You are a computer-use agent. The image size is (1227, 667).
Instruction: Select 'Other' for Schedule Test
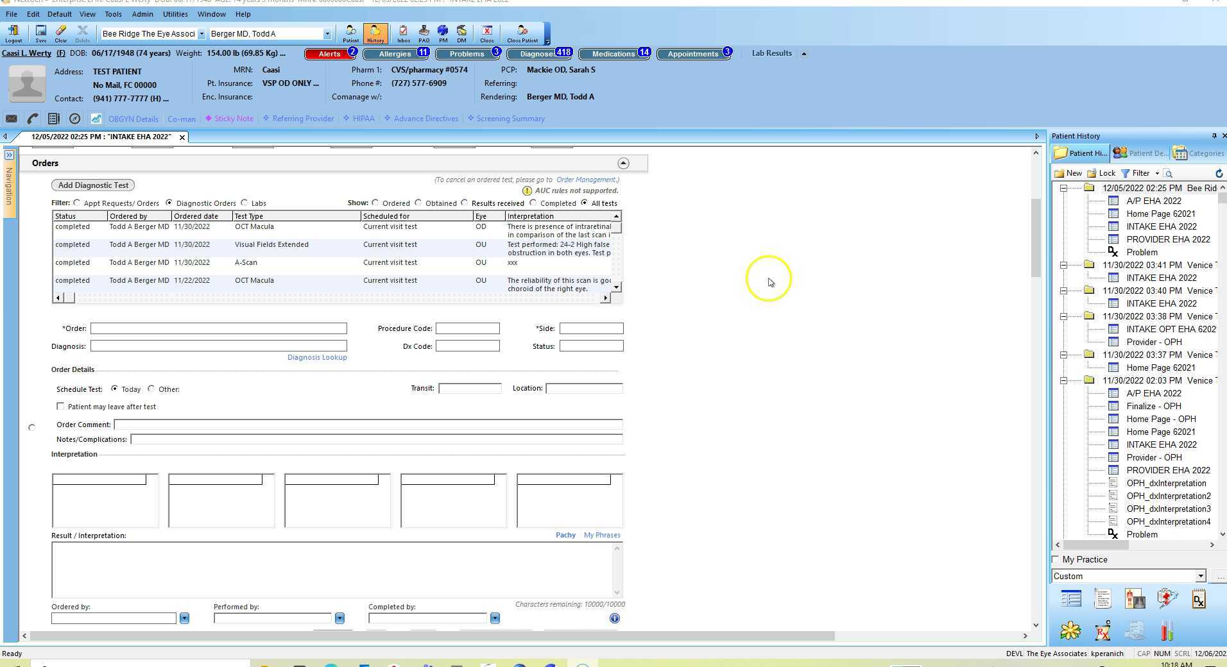151,389
